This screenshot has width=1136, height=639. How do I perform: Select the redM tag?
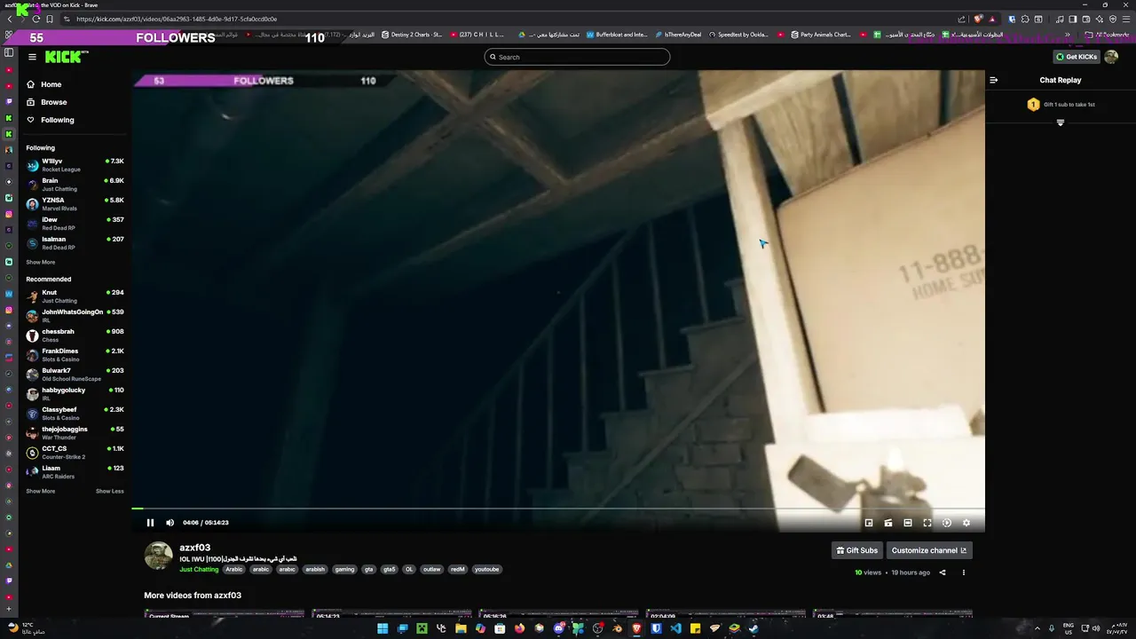click(x=457, y=570)
